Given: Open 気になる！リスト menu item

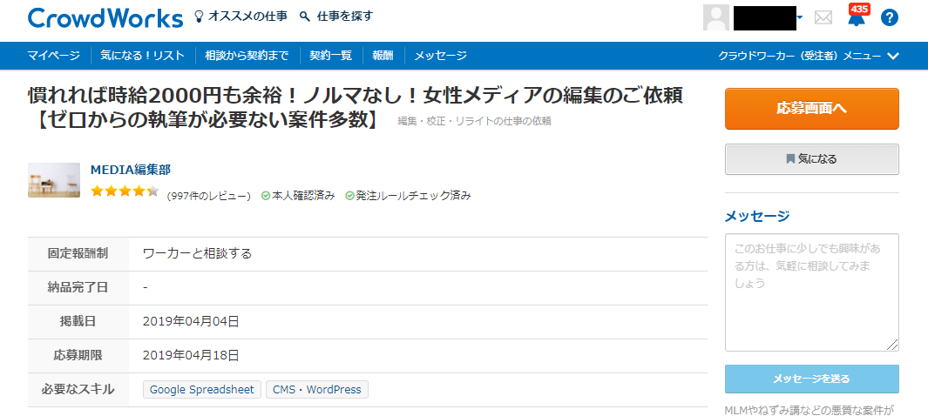Looking at the screenshot, I should tap(143, 57).
